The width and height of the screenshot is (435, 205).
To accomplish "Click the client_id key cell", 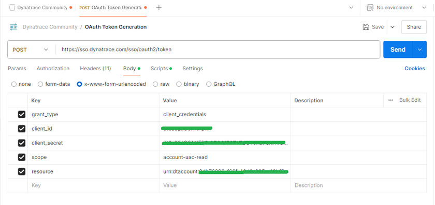I will click(x=93, y=129).
